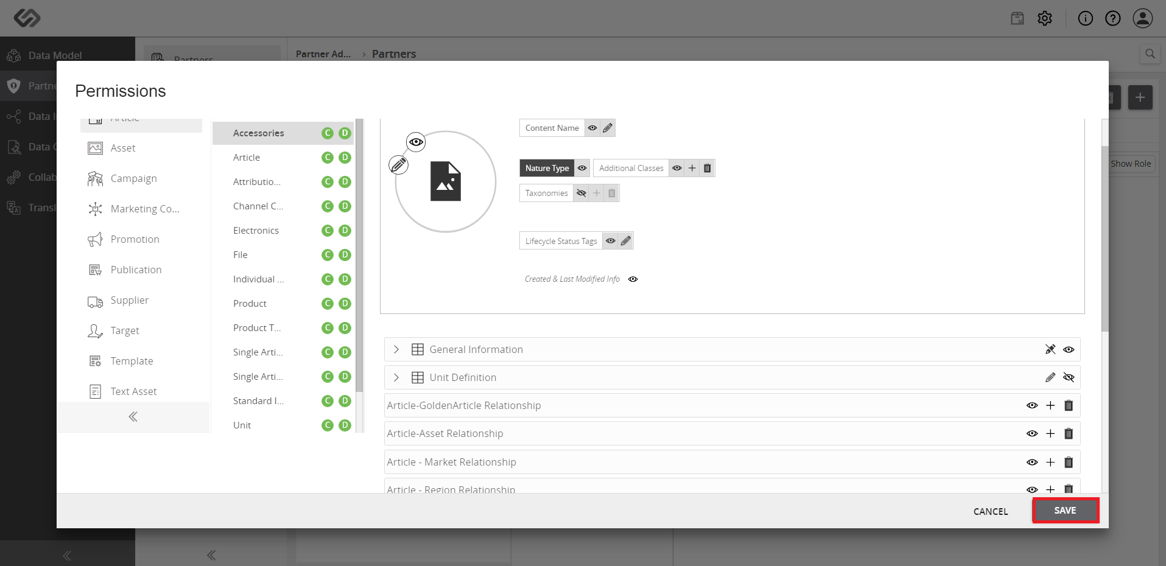Select Product class row

283,303
